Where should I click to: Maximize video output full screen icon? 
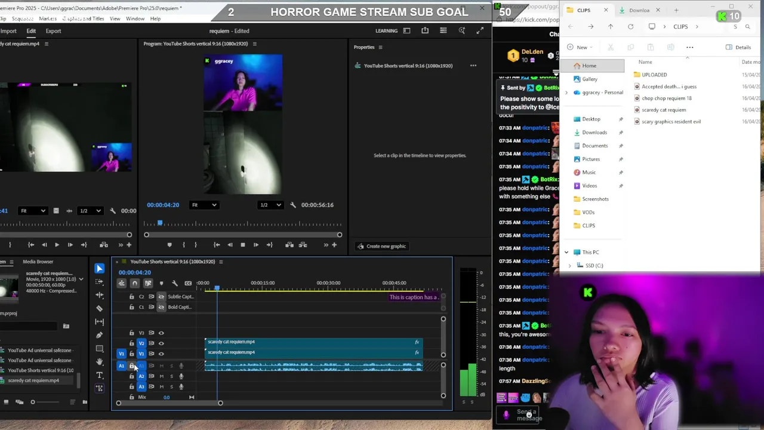click(480, 30)
